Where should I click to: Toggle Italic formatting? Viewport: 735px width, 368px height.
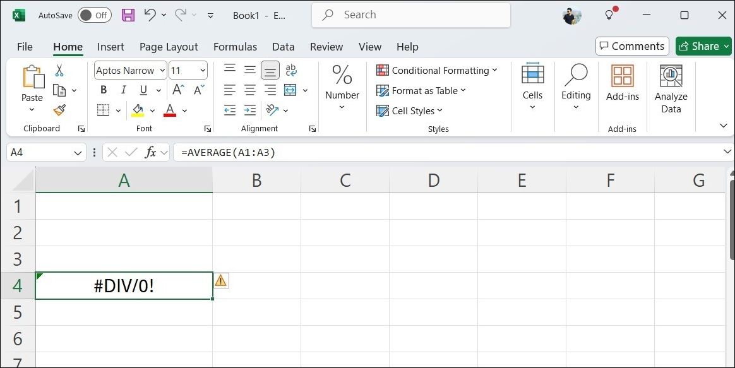(123, 90)
